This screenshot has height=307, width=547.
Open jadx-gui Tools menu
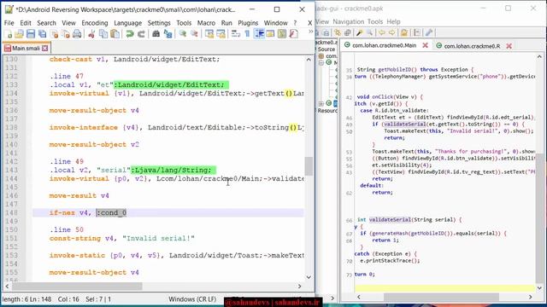click(x=375, y=21)
